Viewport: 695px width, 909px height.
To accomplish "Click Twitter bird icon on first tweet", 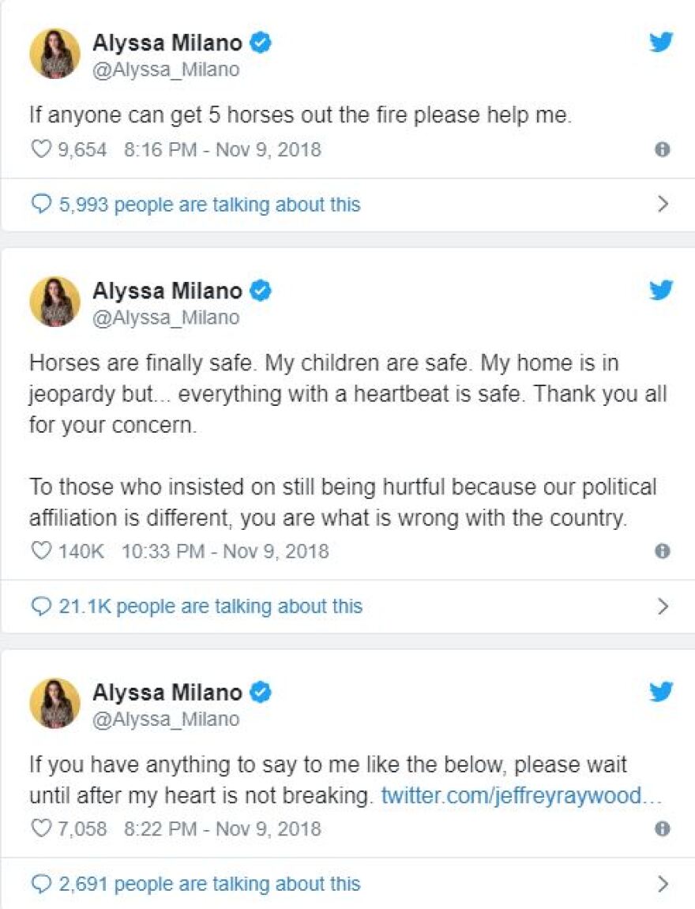I will 661,43.
